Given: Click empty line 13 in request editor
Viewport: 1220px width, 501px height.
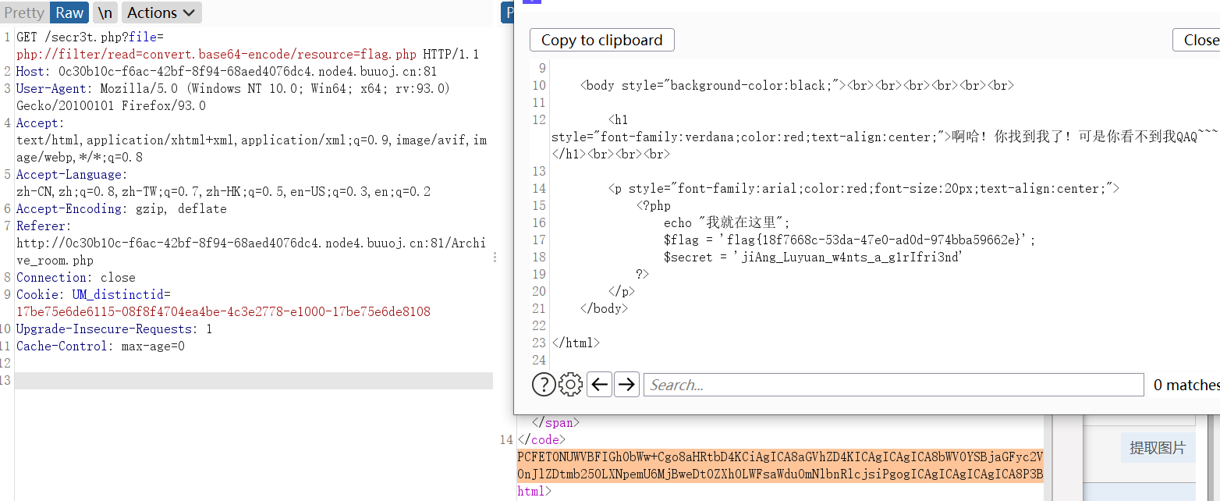Looking at the screenshot, I should (x=254, y=380).
